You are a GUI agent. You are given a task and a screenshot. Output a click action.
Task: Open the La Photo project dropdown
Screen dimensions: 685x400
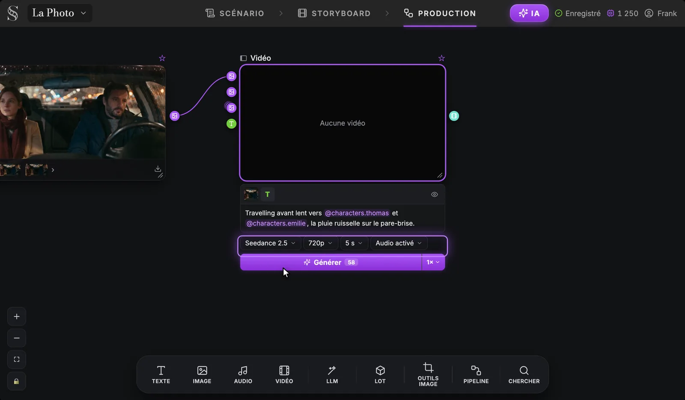(x=60, y=13)
